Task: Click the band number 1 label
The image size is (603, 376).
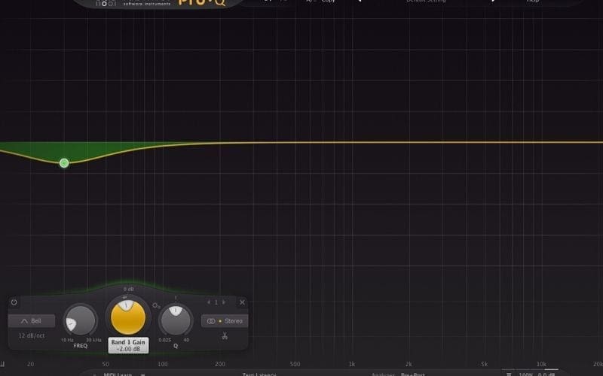Action: point(216,302)
